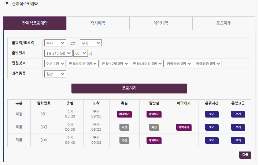Image resolution: width=259 pixels, height=165 pixels.
Task: Click train number 305 cell
Action: (x=44, y=140)
